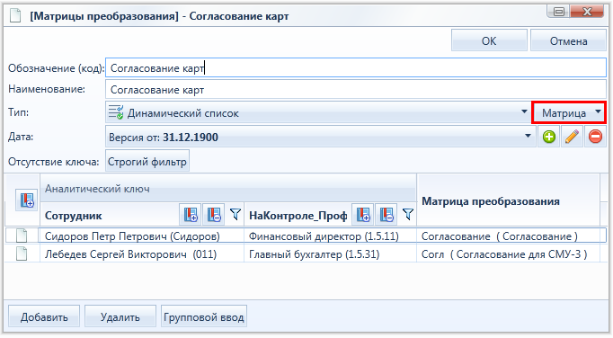Add column icon in НаКонтроле_Проф header
This screenshot has height=338, width=613.
pyautogui.click(x=364, y=214)
